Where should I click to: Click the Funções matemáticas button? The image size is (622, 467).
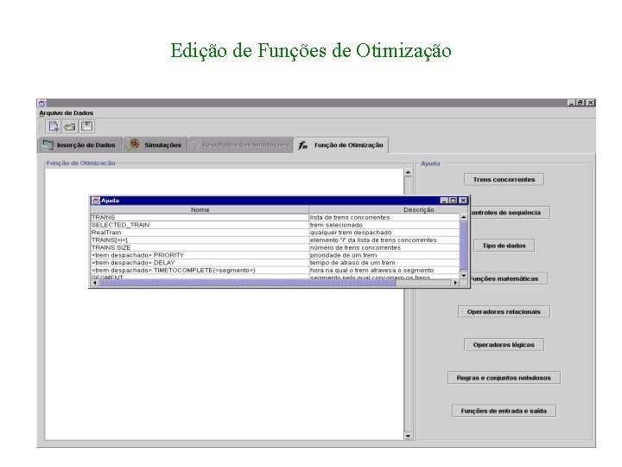point(508,278)
